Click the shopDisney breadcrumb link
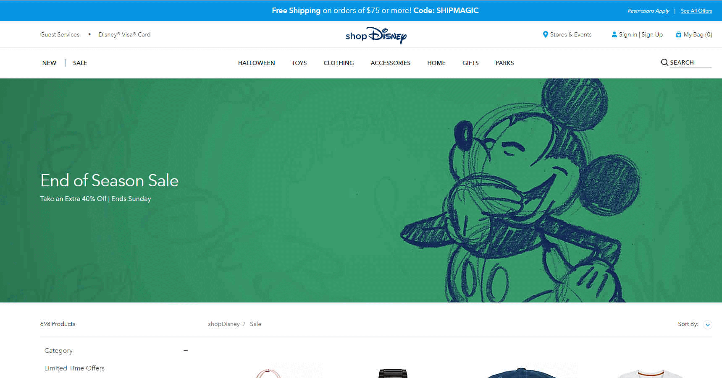Screen dimensions: 722x378 (x=223, y=324)
